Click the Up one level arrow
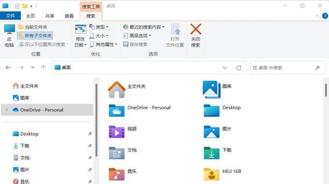 (44, 68)
